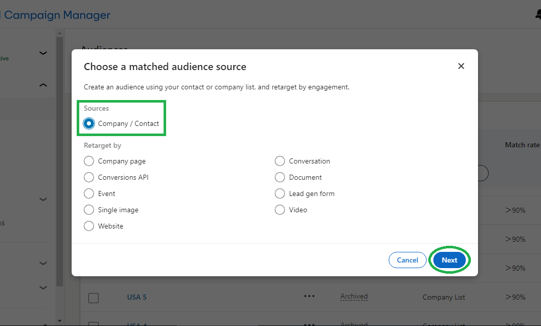Select Lead gen form radio button
The height and width of the screenshot is (326, 541).
[280, 193]
